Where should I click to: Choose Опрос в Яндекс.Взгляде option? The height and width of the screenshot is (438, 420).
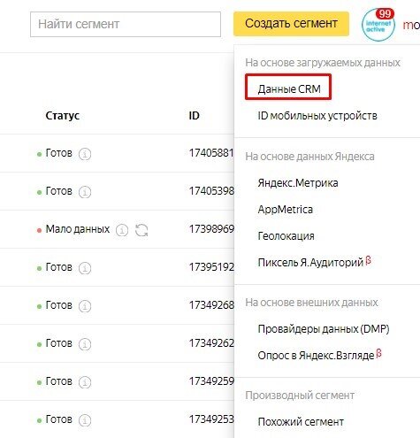319,355
